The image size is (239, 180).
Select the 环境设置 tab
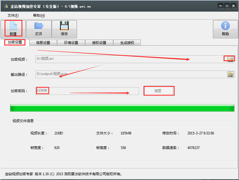tap(71, 43)
